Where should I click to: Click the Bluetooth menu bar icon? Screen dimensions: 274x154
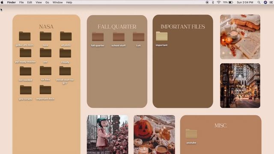(213, 2)
